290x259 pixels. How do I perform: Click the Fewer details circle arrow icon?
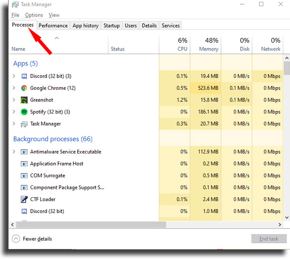[x=16, y=239]
